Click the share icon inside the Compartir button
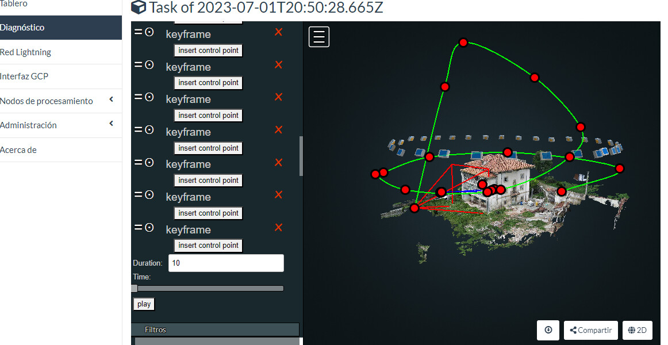The height and width of the screenshot is (345, 668). [574, 330]
